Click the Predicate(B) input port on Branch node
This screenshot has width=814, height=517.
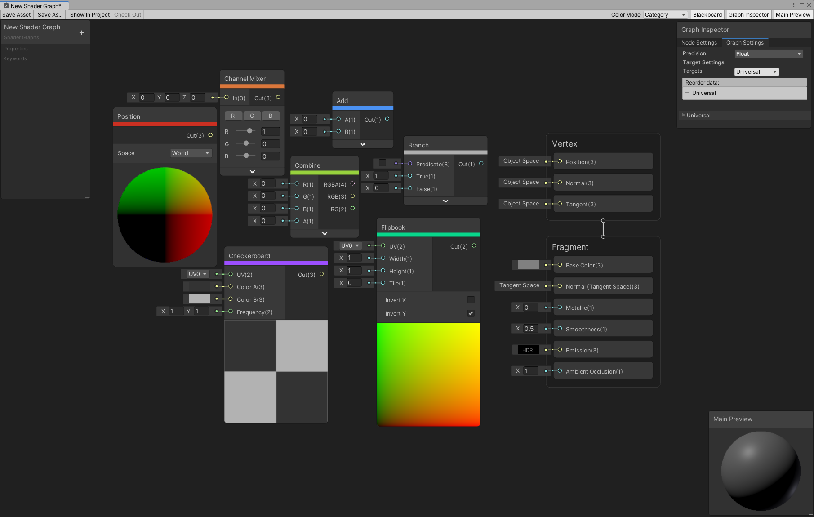point(409,164)
